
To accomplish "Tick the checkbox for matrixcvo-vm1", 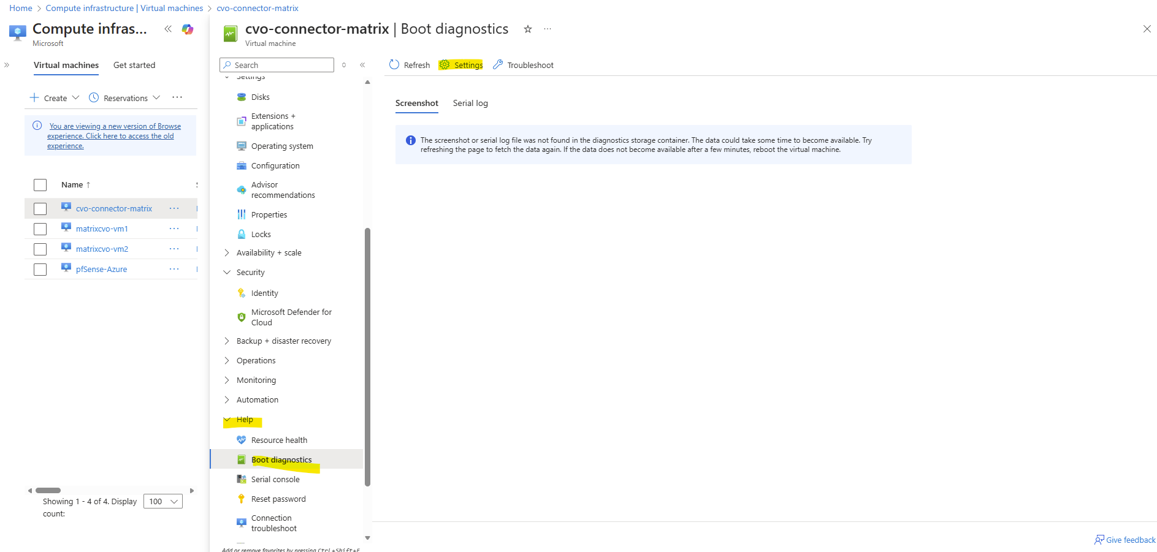I will pos(40,229).
